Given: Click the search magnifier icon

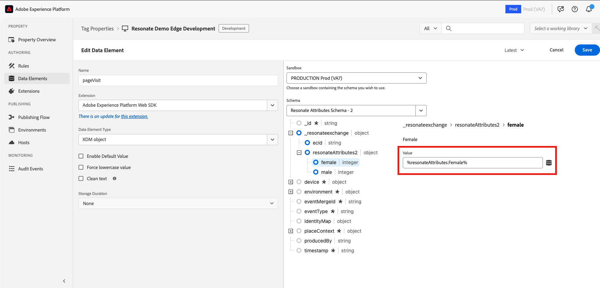Looking at the screenshot, I should pos(449,28).
